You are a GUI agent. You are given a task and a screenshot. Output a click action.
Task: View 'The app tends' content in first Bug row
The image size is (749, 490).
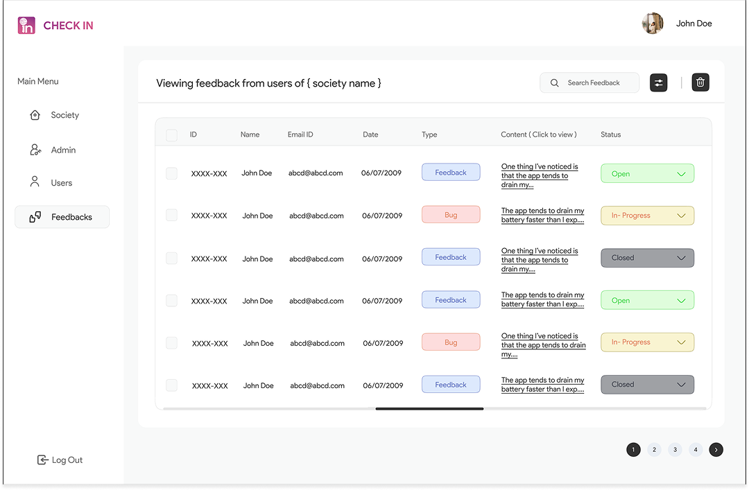542,216
